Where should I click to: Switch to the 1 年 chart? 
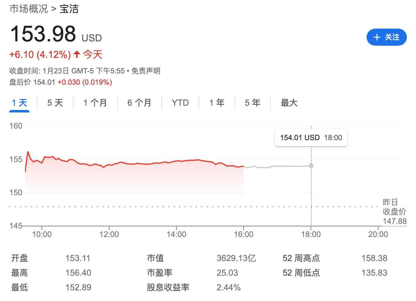(x=217, y=103)
